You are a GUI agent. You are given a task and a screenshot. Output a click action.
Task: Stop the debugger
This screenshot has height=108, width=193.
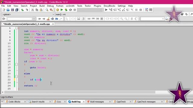pyautogui.click(x=141, y=10)
